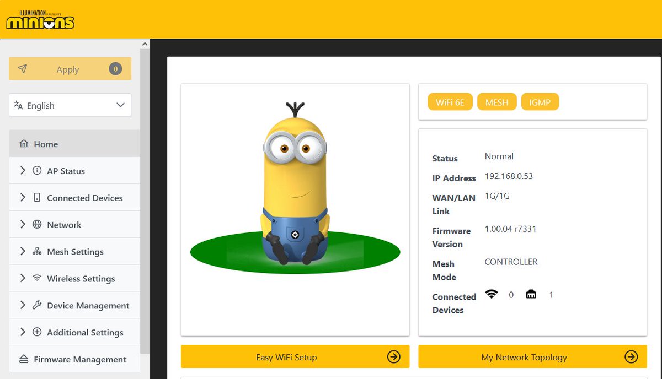Click the Connected Devices label in status card
Screen dimensions: 662x379
point(454,304)
